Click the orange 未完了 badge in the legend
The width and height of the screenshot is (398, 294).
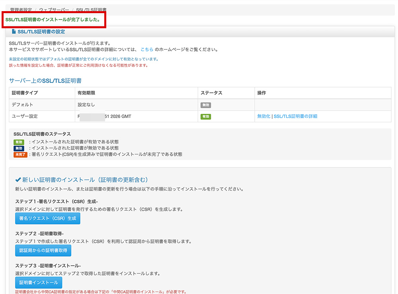click(x=20, y=155)
